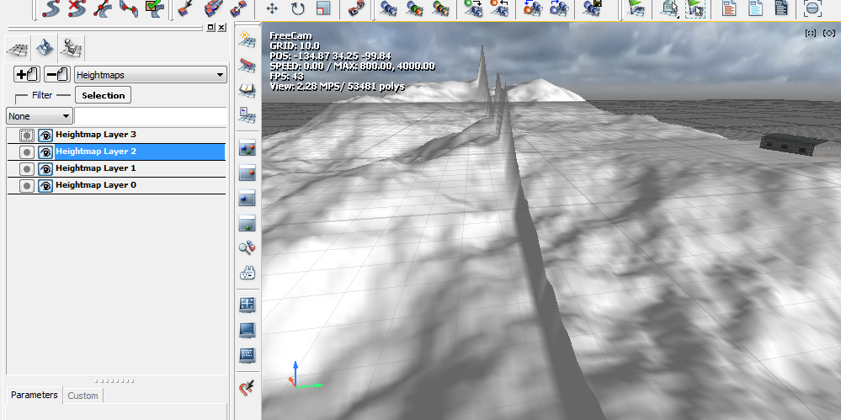Select the add road node tool

pyautogui.click(x=103, y=8)
